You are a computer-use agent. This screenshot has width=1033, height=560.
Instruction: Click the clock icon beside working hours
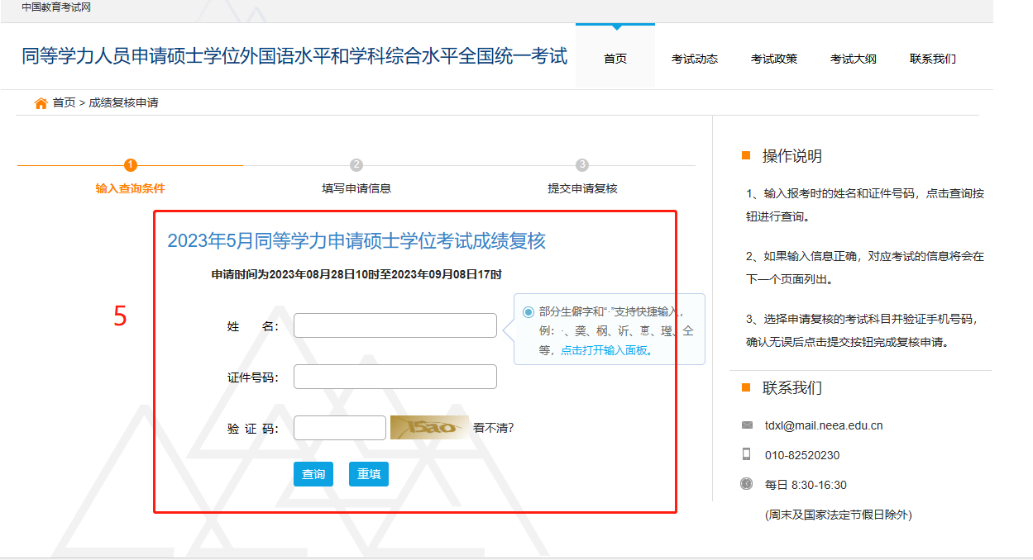746,484
